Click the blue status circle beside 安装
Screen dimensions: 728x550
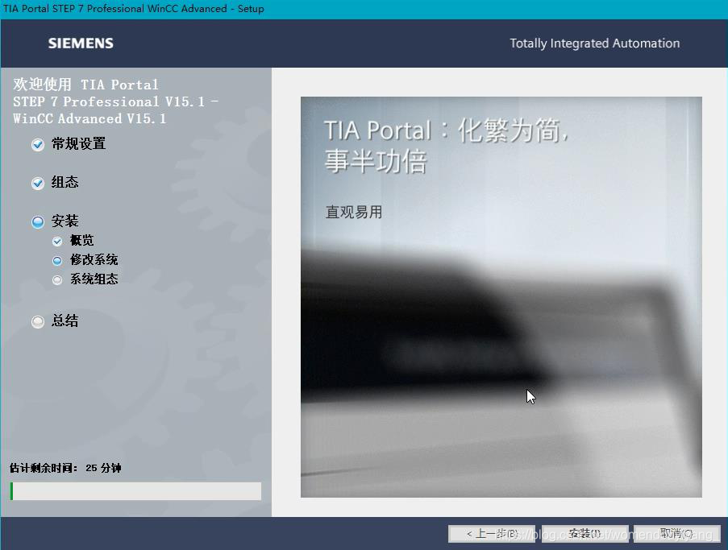[38, 221]
